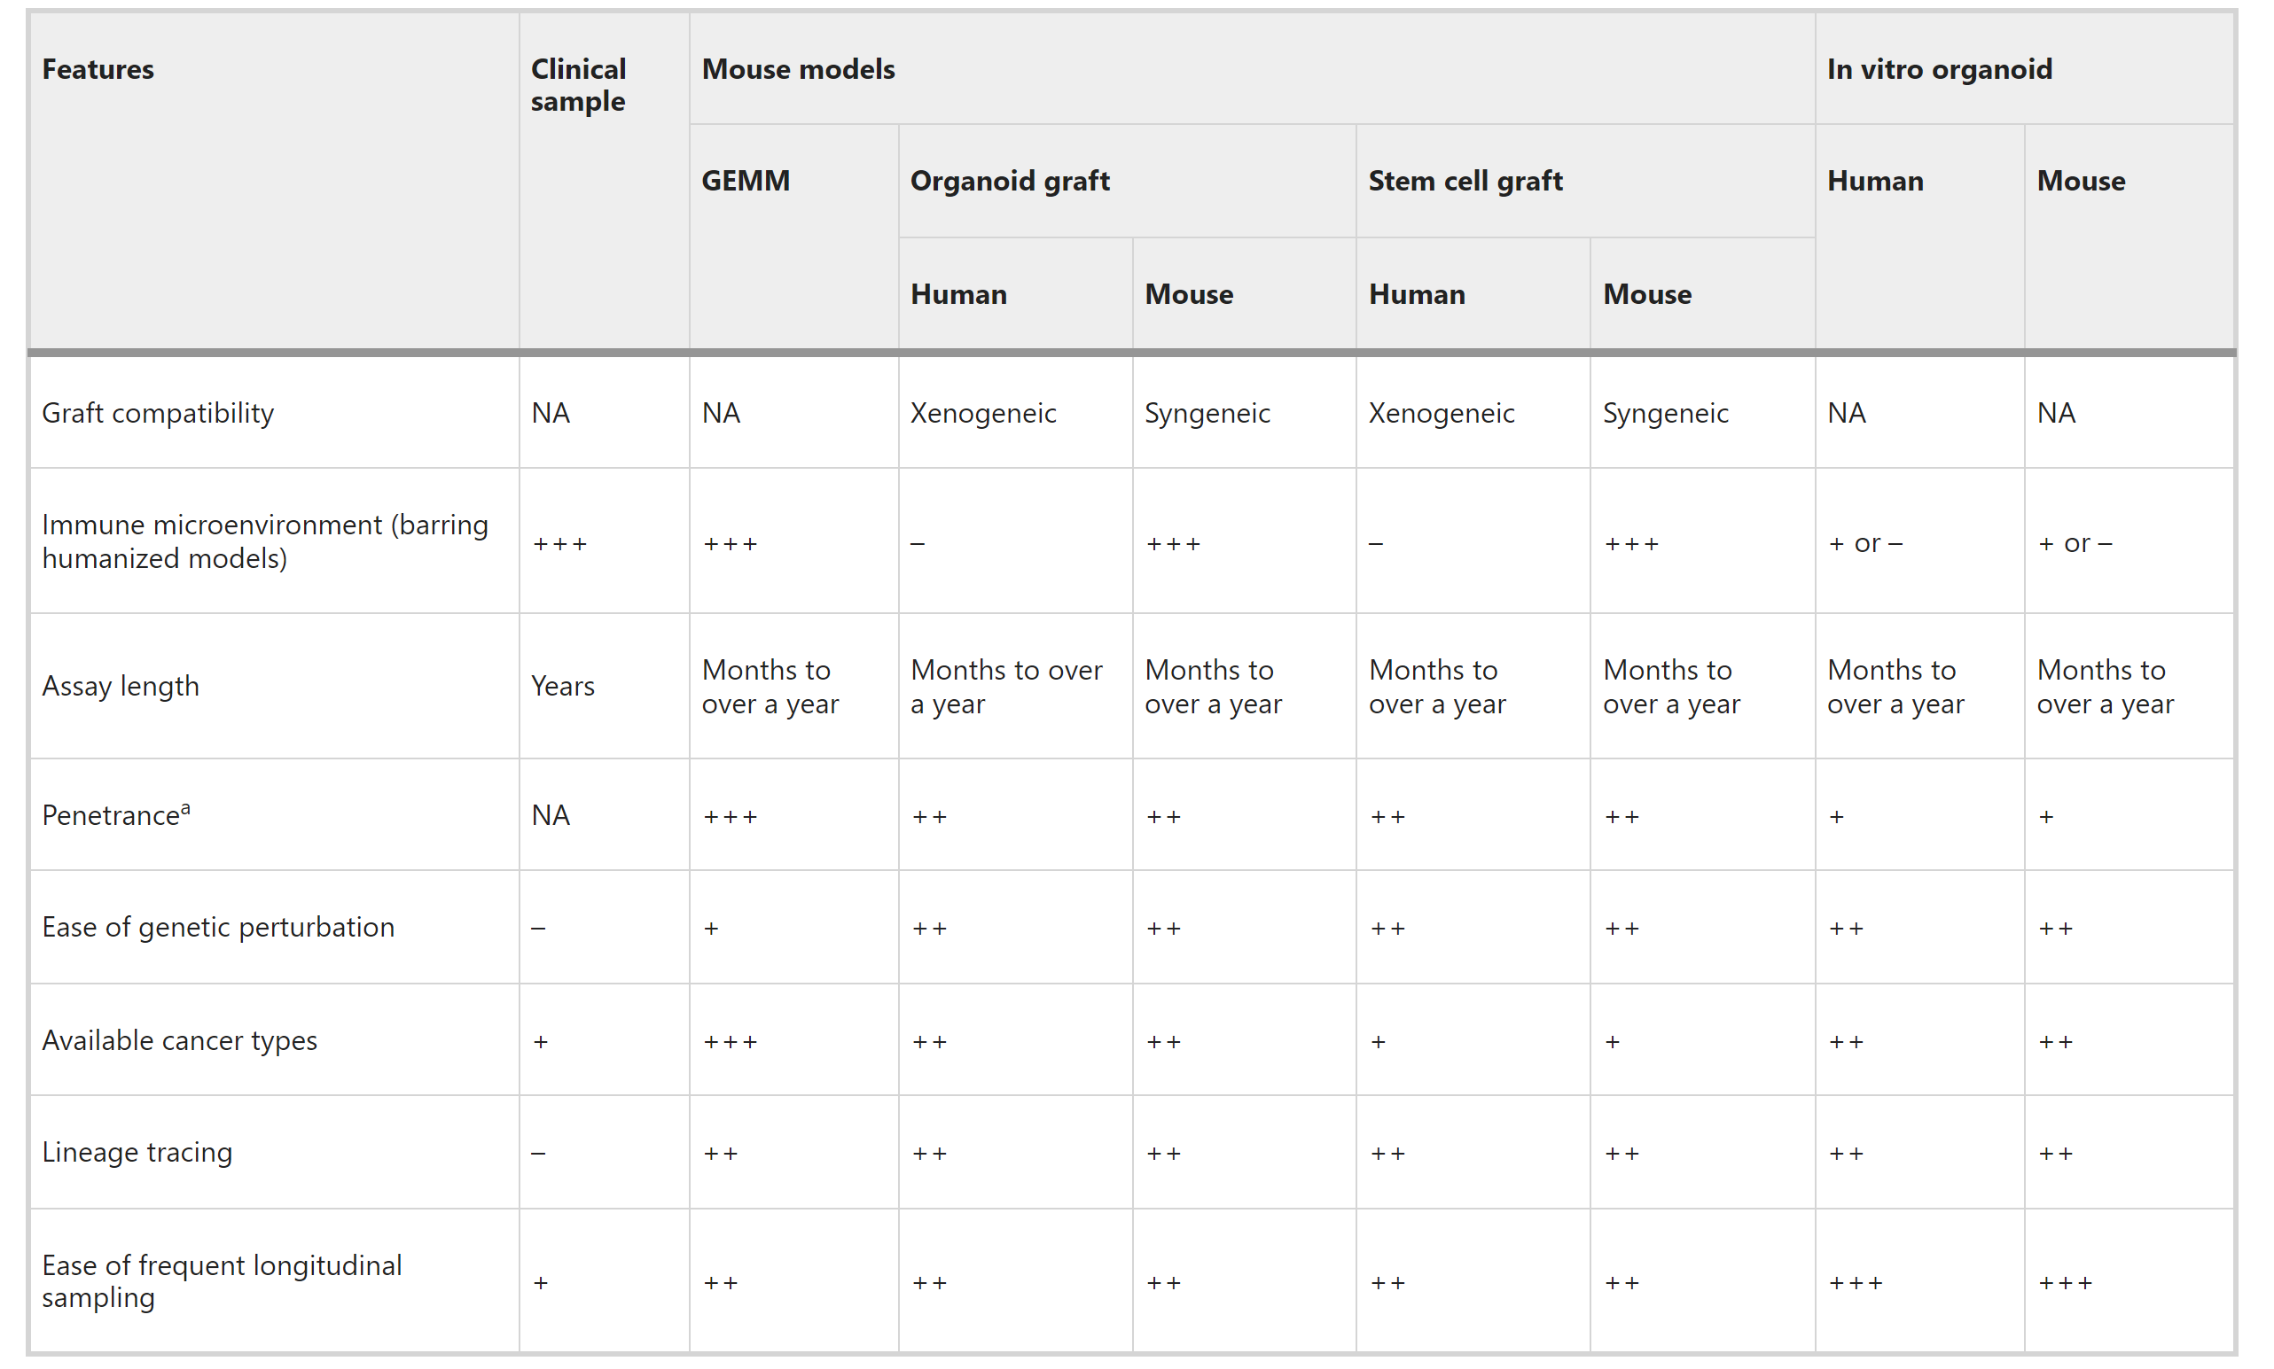Click the Penetrance row label
The width and height of the screenshot is (2274, 1369).
(116, 814)
